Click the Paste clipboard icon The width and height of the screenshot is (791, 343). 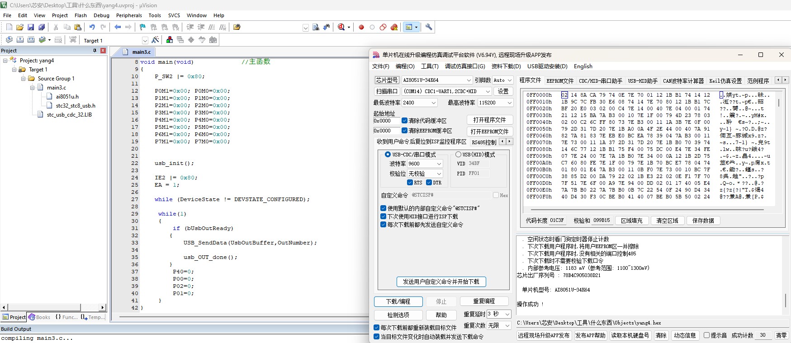(78, 27)
